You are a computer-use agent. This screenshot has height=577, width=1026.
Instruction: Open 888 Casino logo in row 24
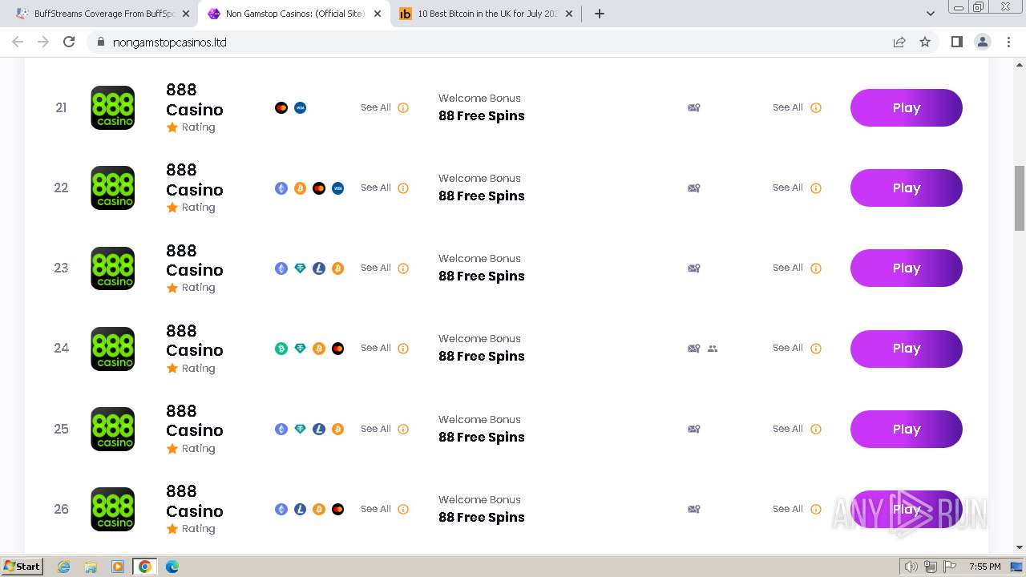113,349
